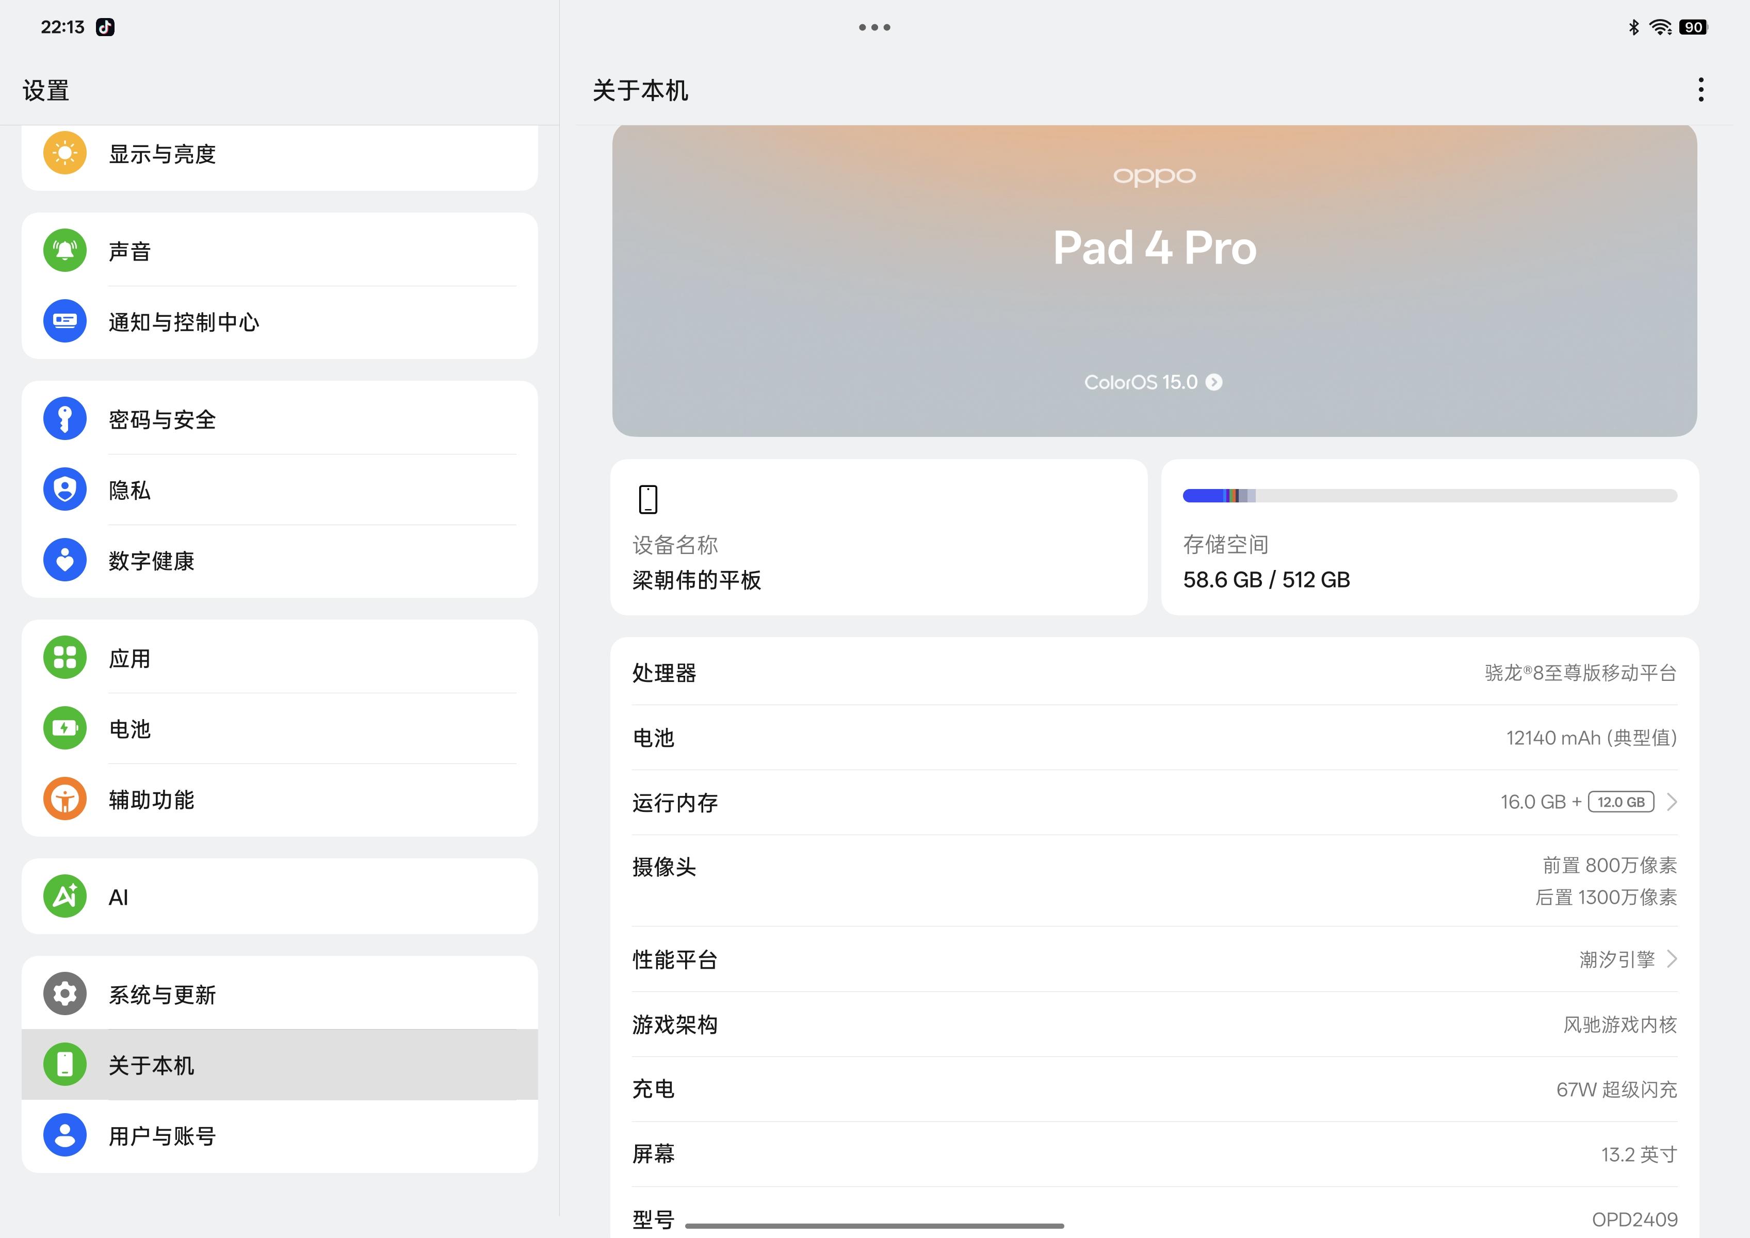The image size is (1750, 1238).
Task: Tap the 游戏架构 row 风驰游戏内核
Action: 1155,1024
